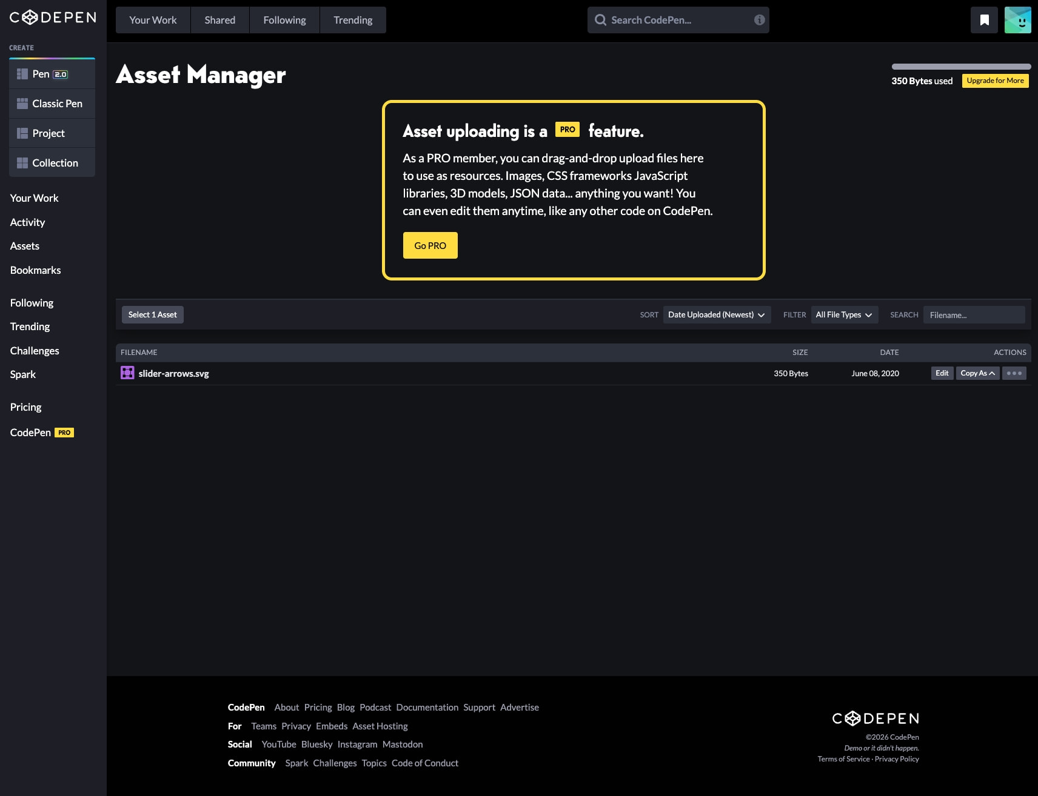
Task: Open Assets in the sidebar
Action: click(25, 246)
